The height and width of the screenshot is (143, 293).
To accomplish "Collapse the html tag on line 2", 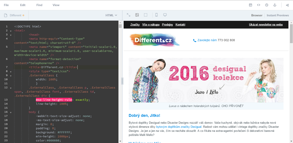I will pyautogui.click(x=11, y=31).
